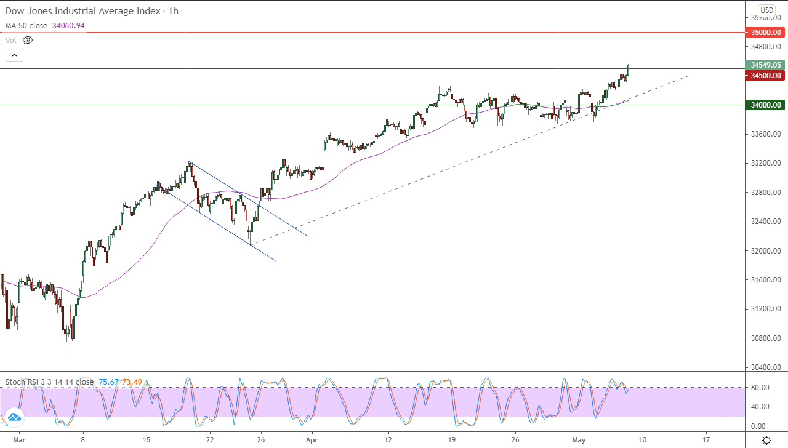Viewport: 788px width, 448px height.
Task: Click the Mar label on the time axis
Action: 19,440
